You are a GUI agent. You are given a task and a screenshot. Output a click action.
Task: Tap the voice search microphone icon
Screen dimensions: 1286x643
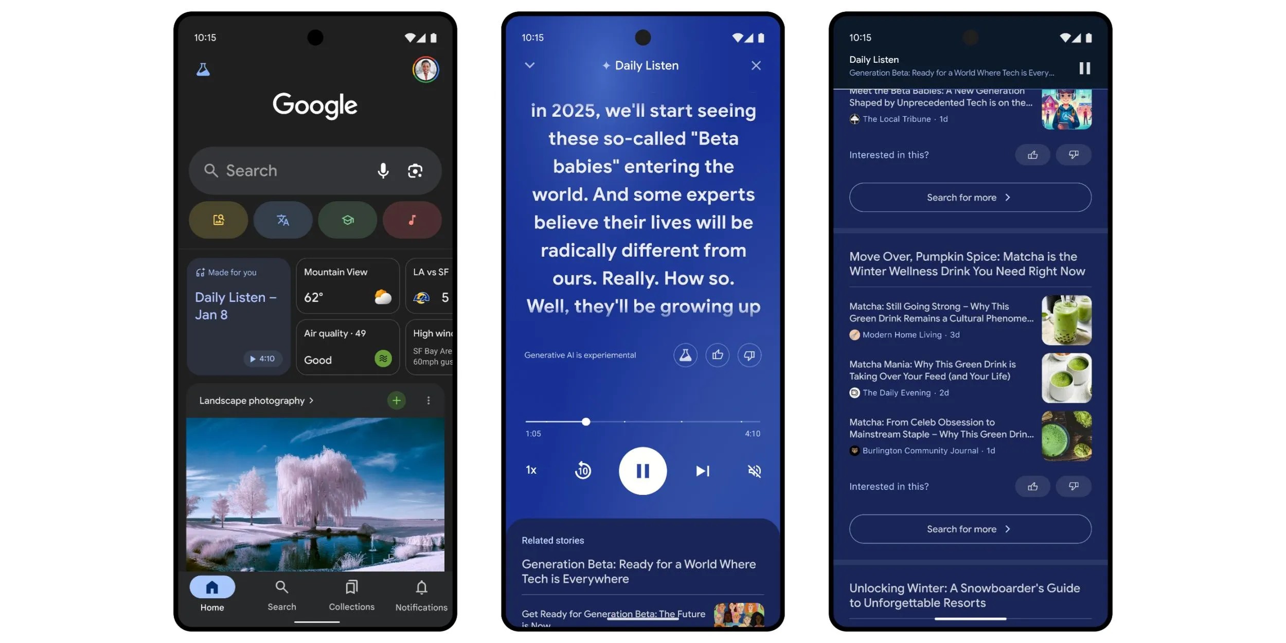pos(383,170)
